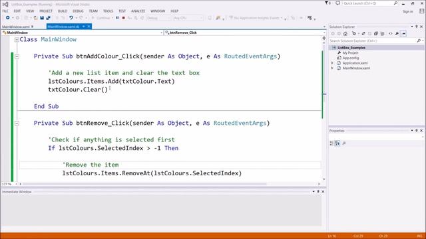Open the Any CPU platform dropdown
This screenshot has width=426, height=239.
point(188,18)
